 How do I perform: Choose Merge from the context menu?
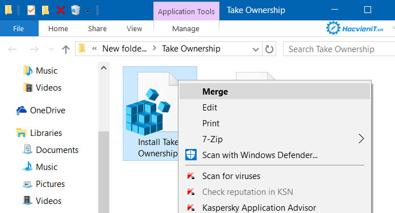275,92
